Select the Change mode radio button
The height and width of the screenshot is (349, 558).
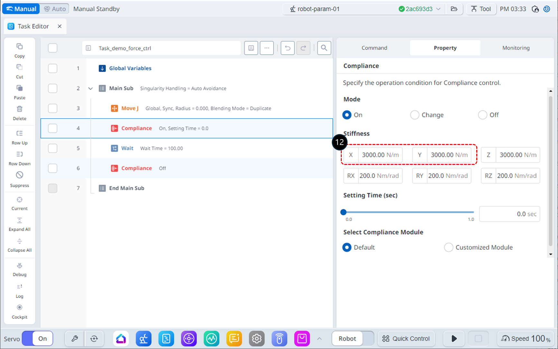(414, 115)
